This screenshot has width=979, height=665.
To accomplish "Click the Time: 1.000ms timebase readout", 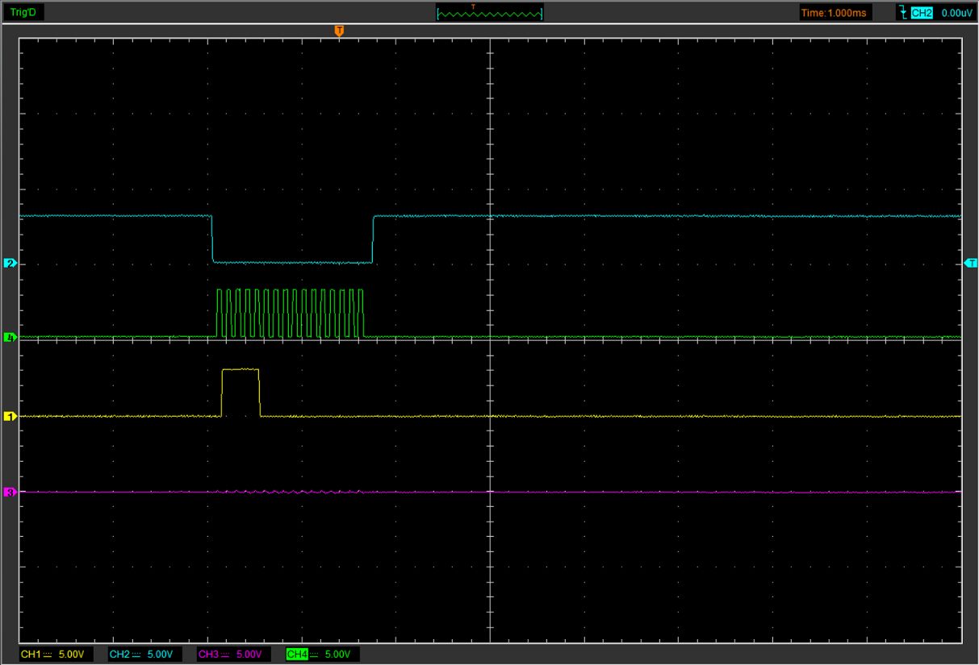I will [835, 12].
